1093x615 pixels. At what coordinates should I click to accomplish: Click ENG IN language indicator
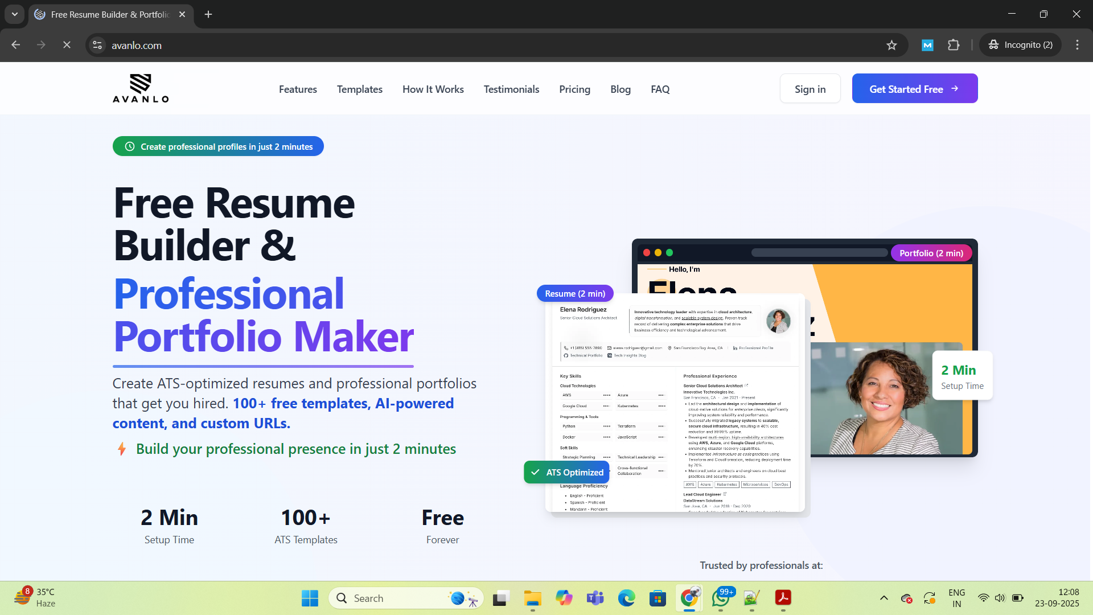tap(957, 598)
